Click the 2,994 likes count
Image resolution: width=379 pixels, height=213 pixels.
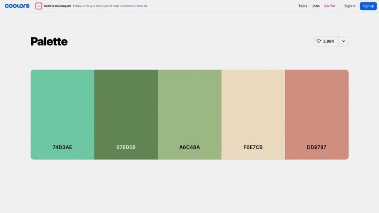pyautogui.click(x=329, y=41)
